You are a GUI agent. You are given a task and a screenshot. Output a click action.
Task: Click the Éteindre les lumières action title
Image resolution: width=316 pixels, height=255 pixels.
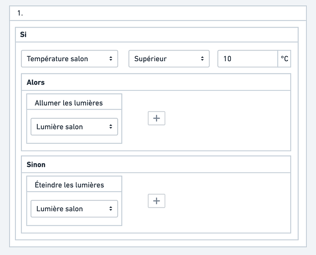tap(69, 185)
